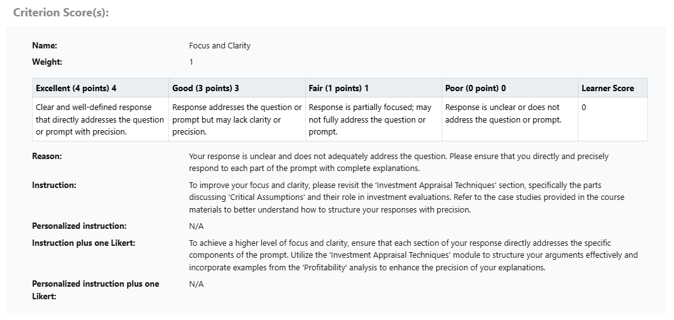
Task: Click the 'Instruction plus one Likert:' label
Action: click(84, 243)
